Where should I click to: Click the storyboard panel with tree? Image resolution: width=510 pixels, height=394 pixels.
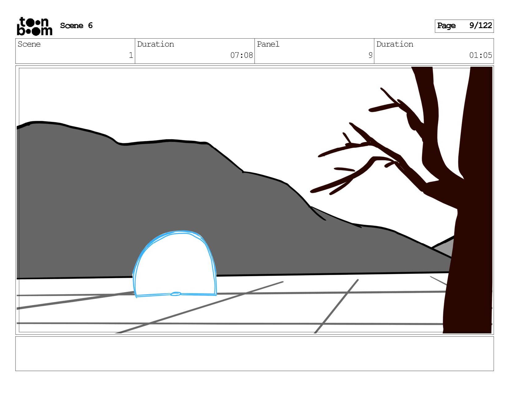click(x=255, y=200)
